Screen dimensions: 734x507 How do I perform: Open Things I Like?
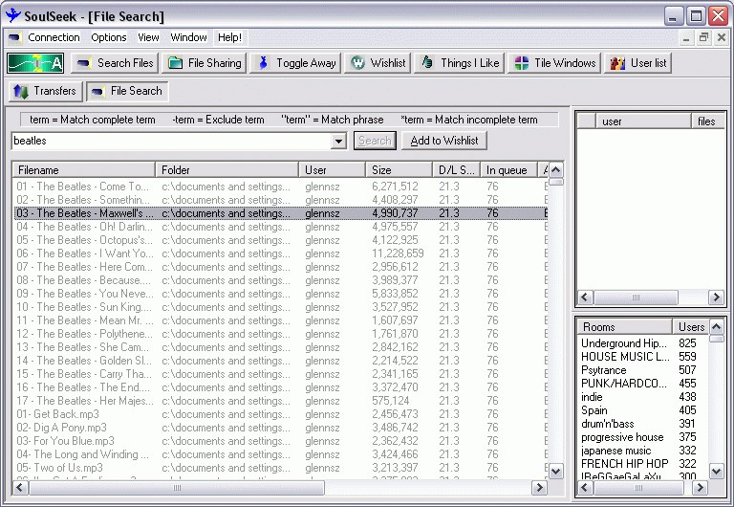[460, 63]
